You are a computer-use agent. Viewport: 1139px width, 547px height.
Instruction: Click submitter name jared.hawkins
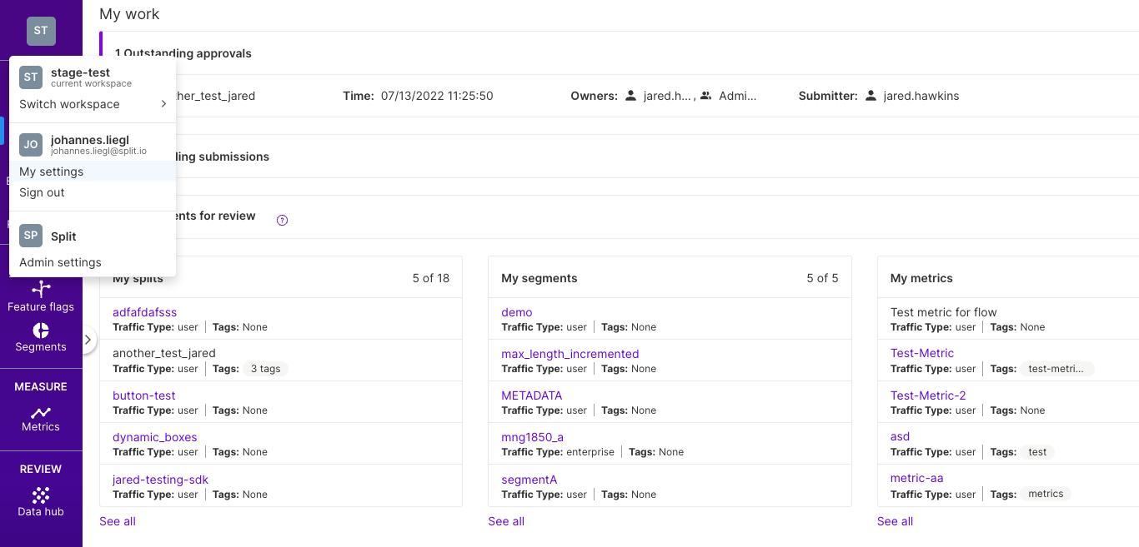(x=921, y=96)
